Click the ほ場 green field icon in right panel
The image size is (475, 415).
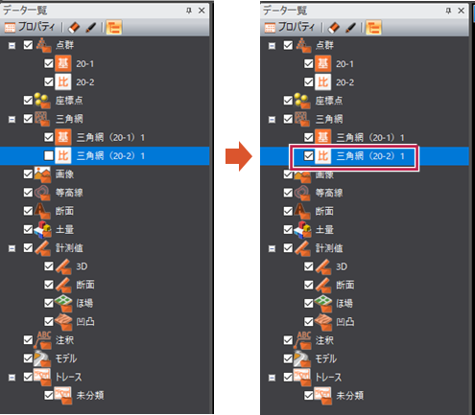pyautogui.click(x=323, y=303)
